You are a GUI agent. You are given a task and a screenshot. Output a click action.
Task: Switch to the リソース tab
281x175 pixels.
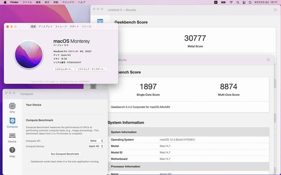(x=87, y=26)
